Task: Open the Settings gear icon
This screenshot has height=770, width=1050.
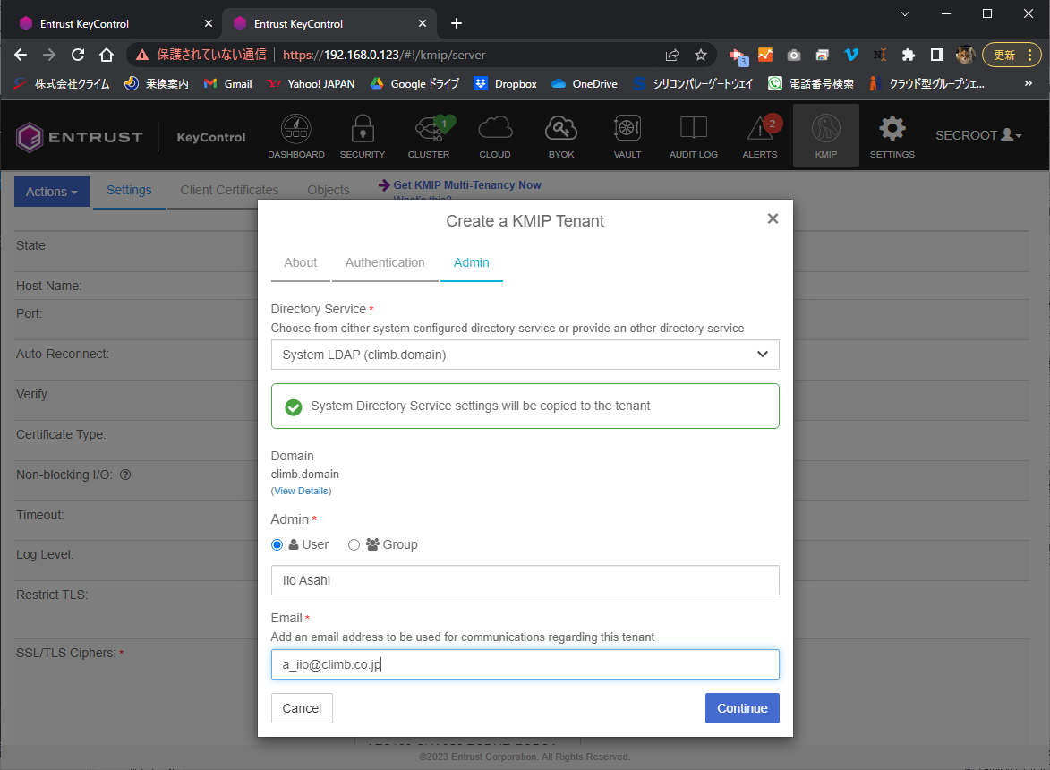Action: 892,129
